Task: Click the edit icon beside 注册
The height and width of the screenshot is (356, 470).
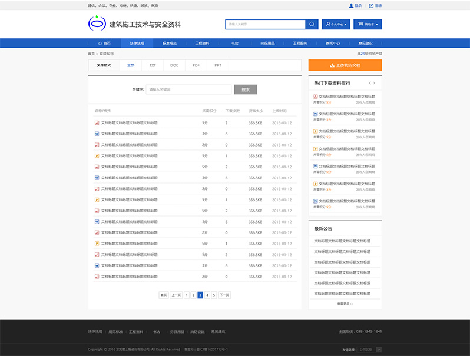Action: [x=371, y=5]
